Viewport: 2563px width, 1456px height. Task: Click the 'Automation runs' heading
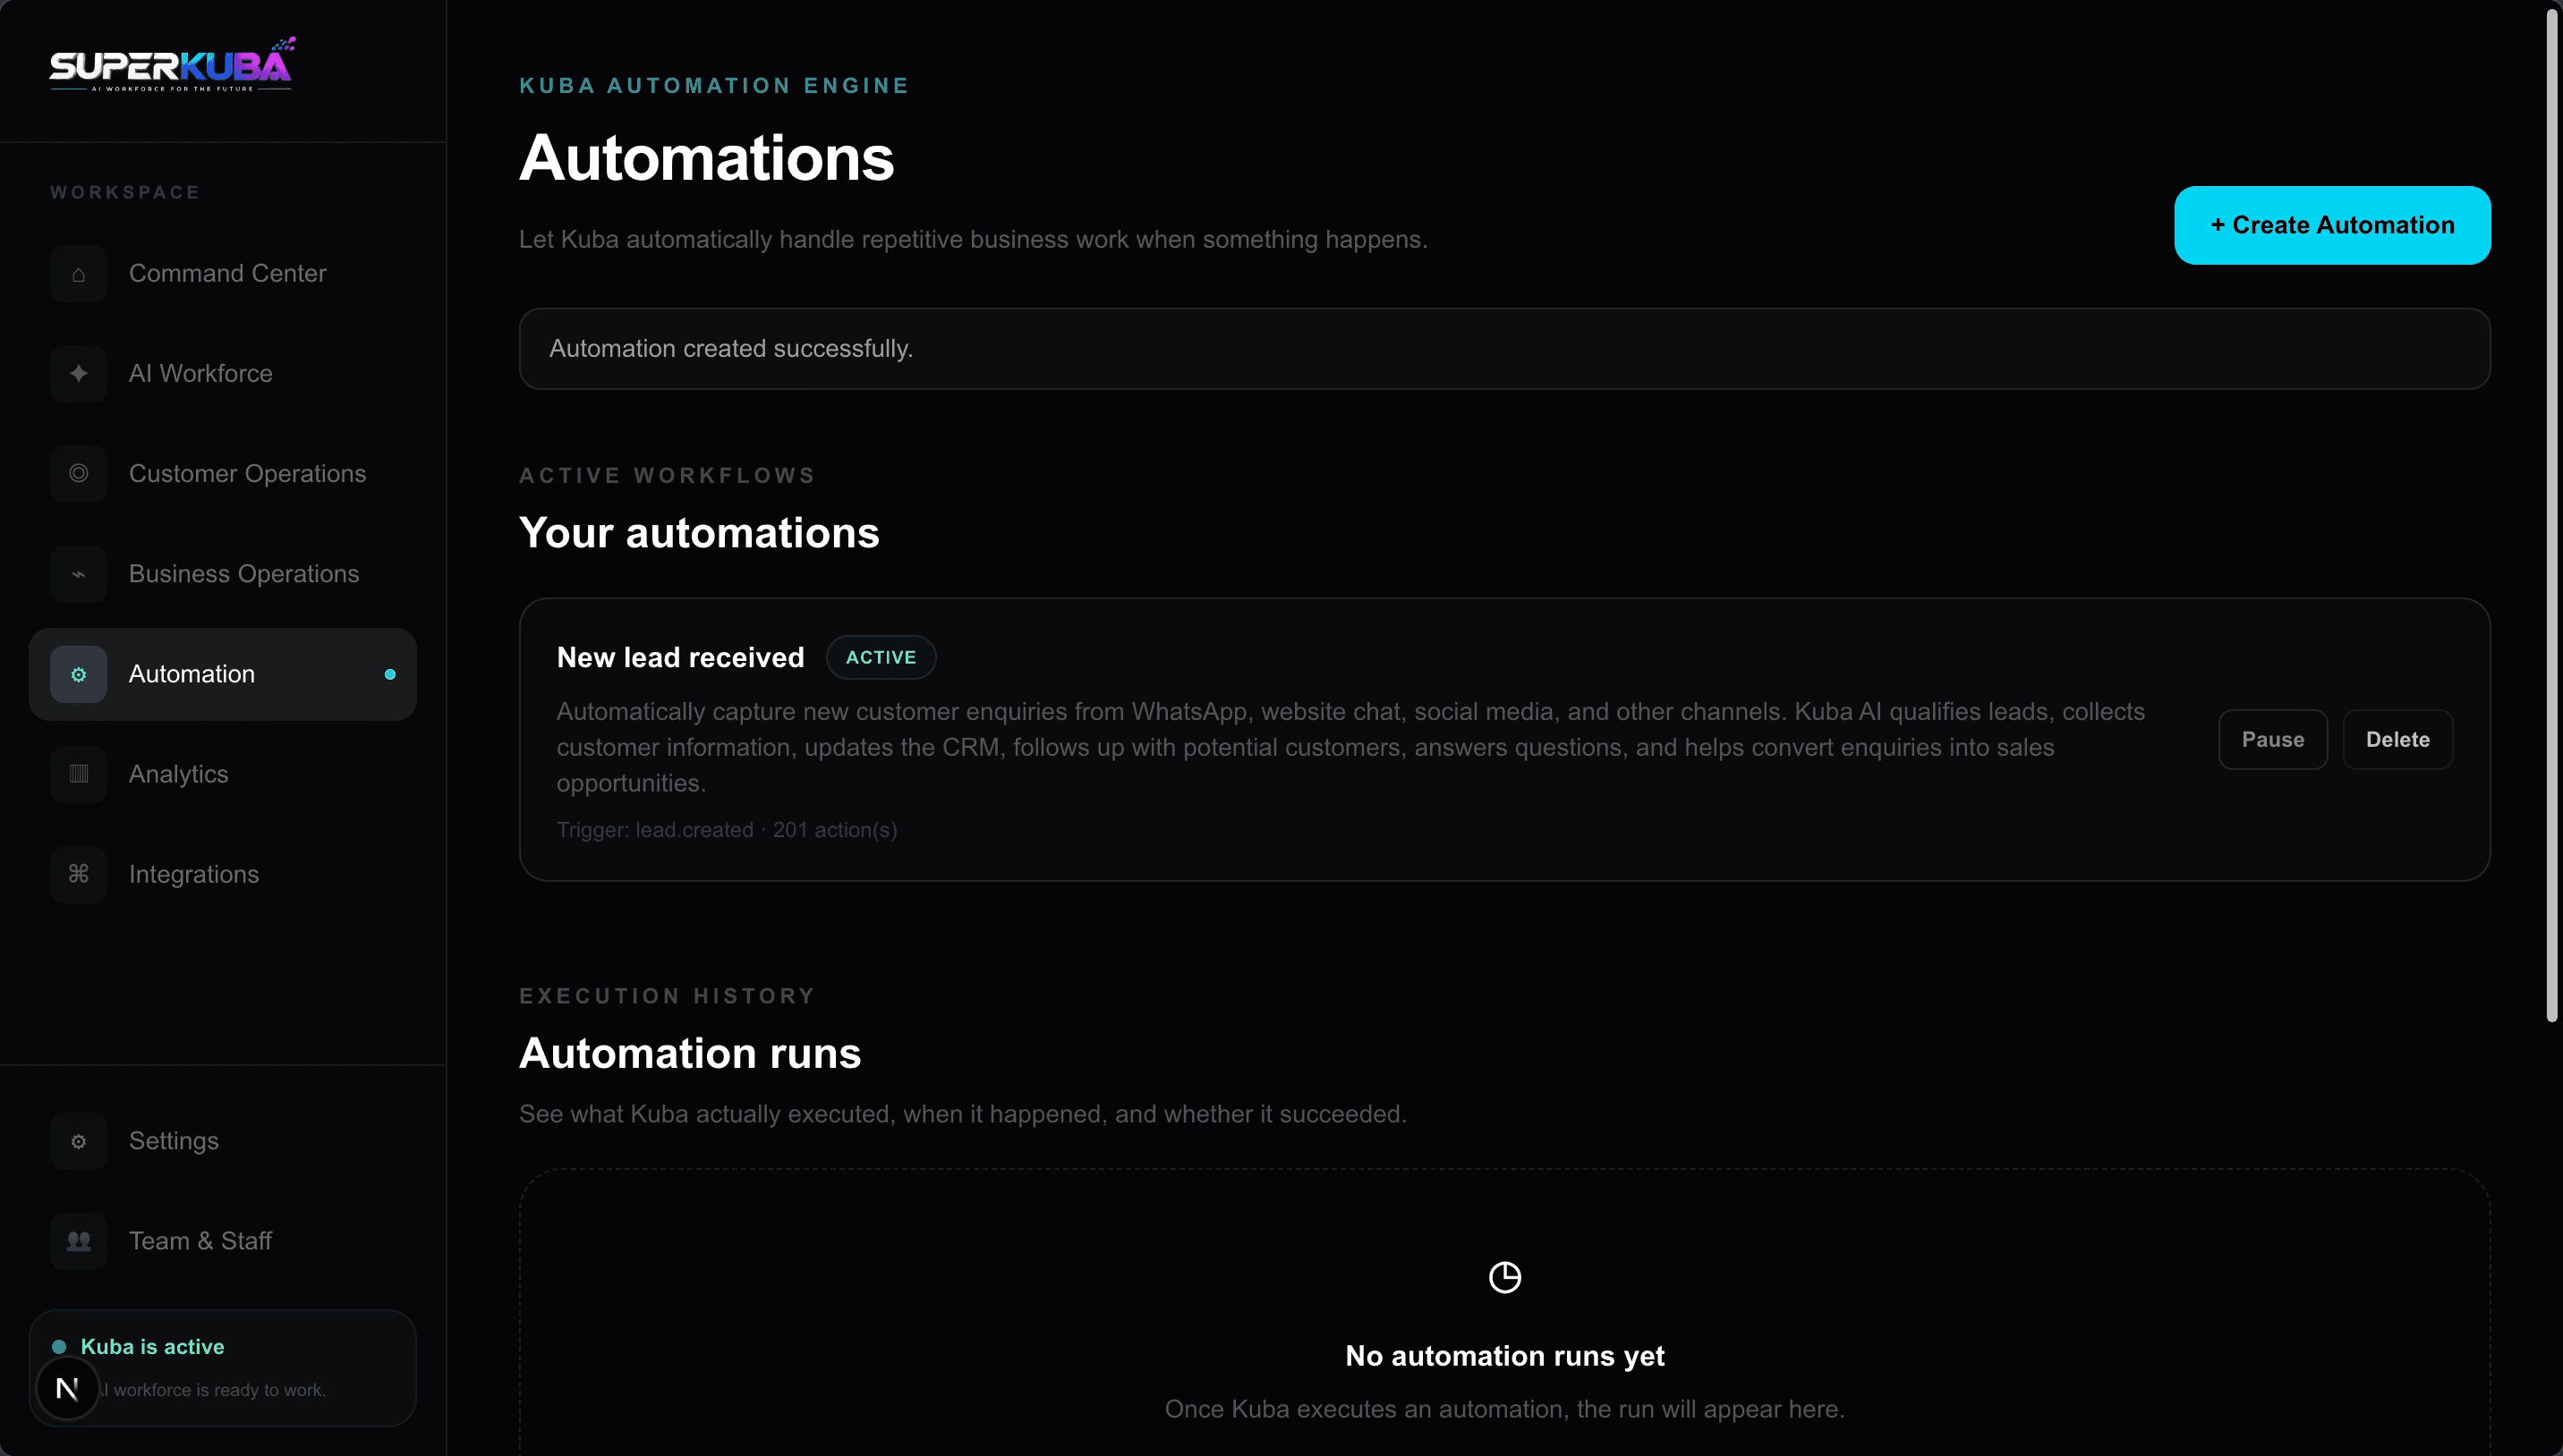689,1053
